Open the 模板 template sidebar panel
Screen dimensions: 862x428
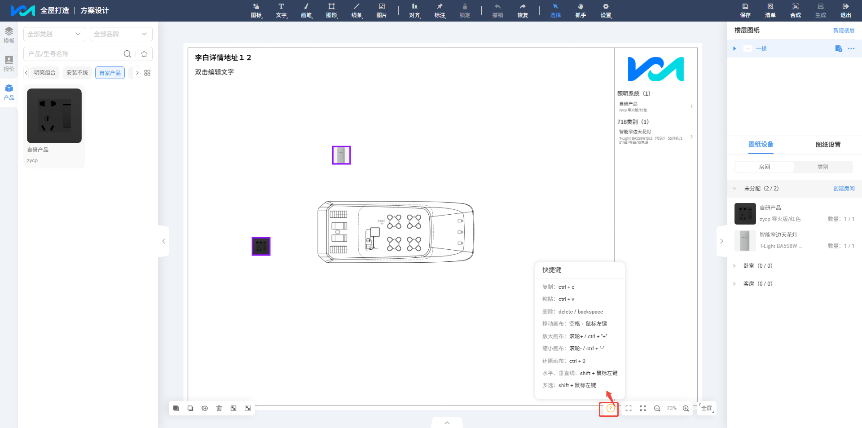click(x=9, y=35)
